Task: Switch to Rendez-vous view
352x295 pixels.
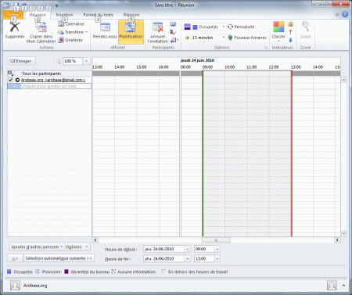Action: 105,31
